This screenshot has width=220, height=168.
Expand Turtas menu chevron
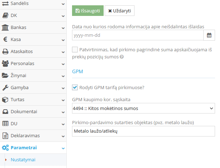click(x=63, y=100)
